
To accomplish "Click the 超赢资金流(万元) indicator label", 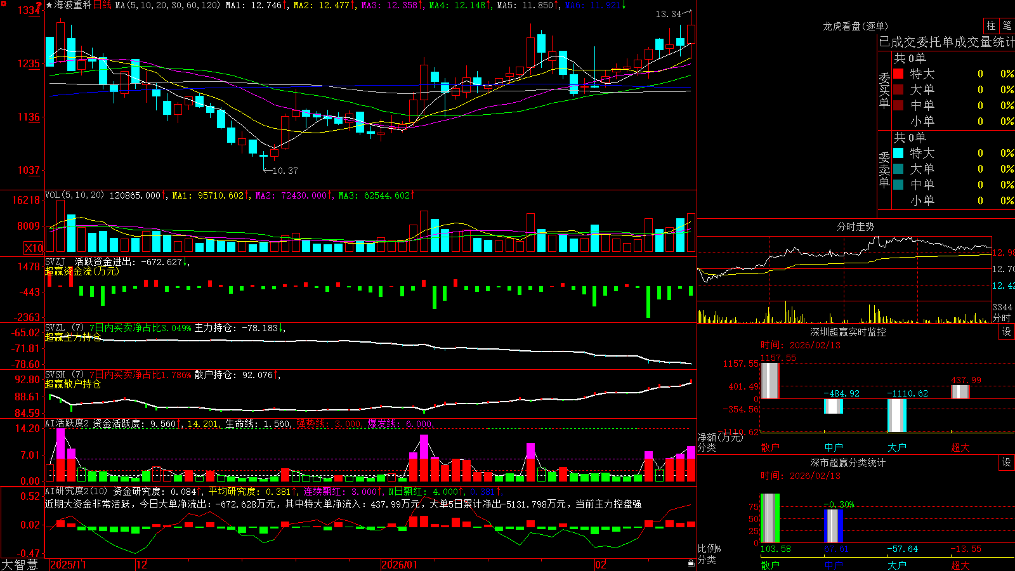I will pyautogui.click(x=82, y=271).
